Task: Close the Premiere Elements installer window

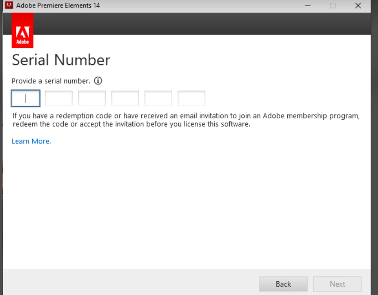Action: pyautogui.click(x=358, y=6)
